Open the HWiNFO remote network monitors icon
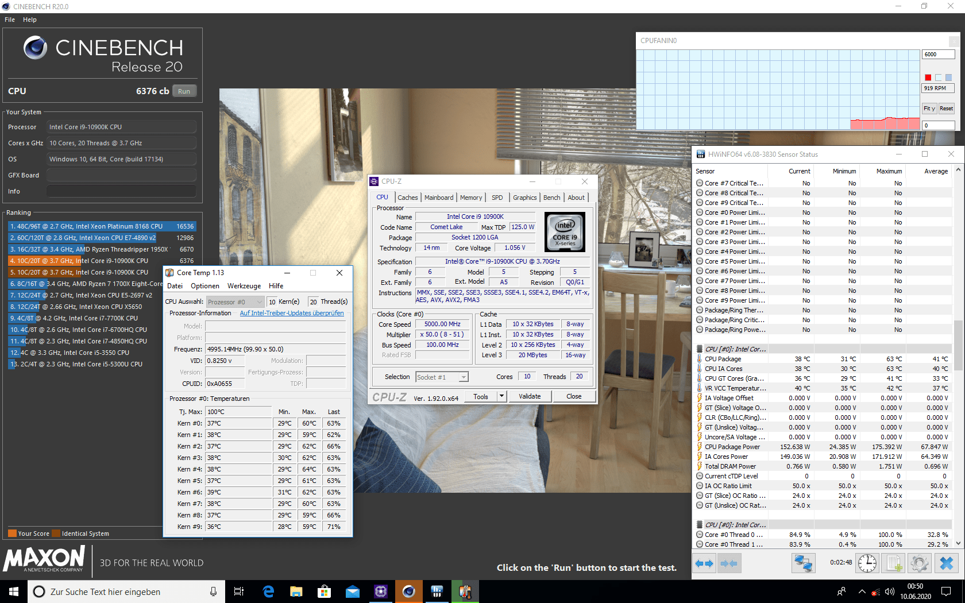 [x=803, y=563]
